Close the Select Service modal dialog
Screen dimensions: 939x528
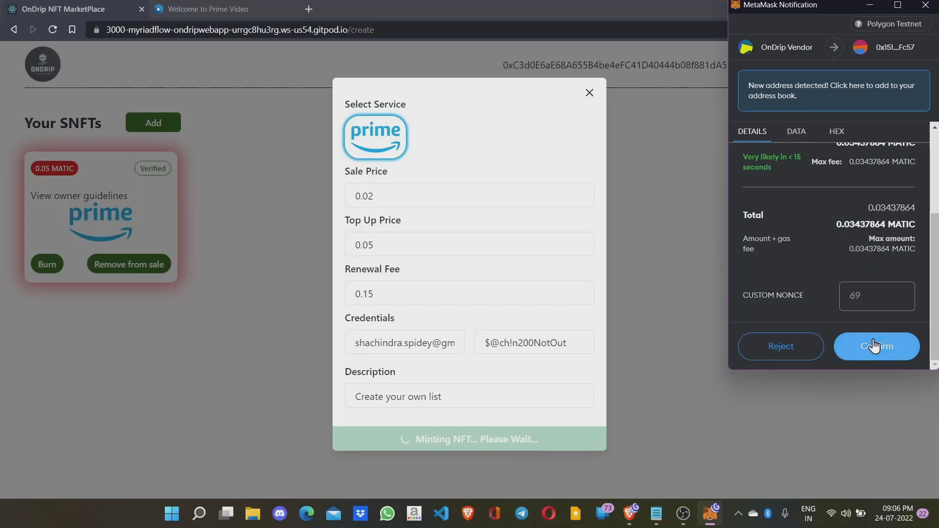pyautogui.click(x=589, y=93)
